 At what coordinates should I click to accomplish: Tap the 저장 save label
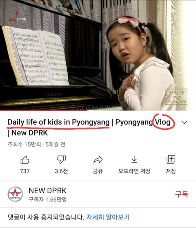point(171,171)
